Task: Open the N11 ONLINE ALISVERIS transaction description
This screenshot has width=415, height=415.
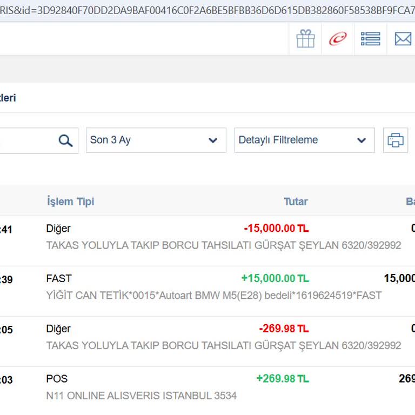Action: pos(142,396)
